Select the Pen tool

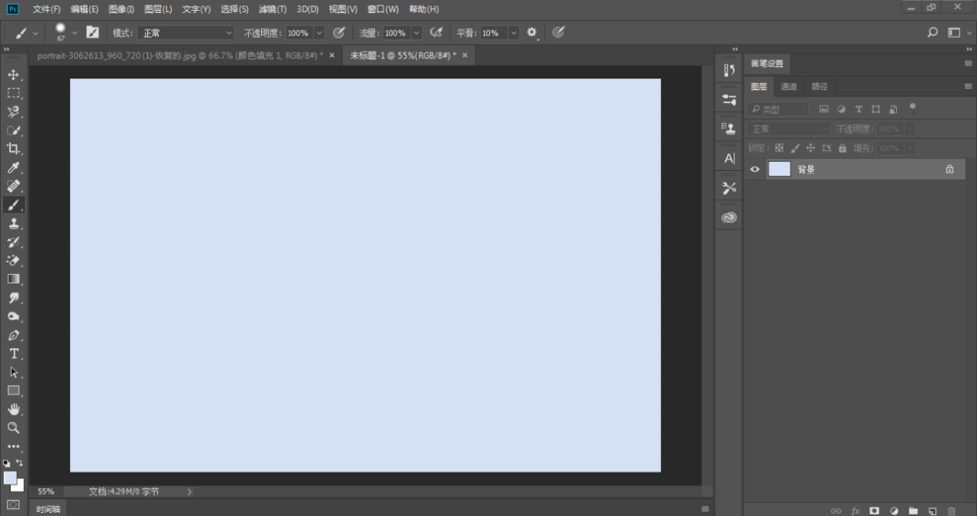click(x=13, y=335)
